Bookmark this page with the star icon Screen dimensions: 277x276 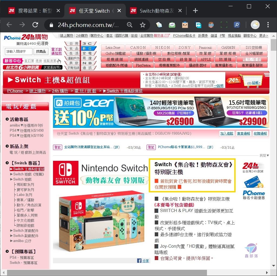pos(143,25)
